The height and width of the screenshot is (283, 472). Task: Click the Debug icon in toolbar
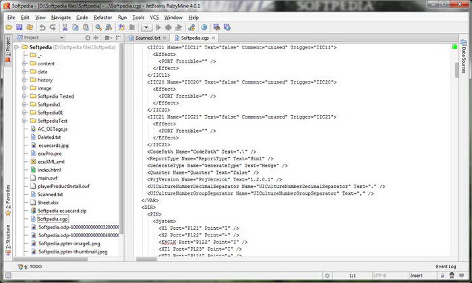[169, 28]
